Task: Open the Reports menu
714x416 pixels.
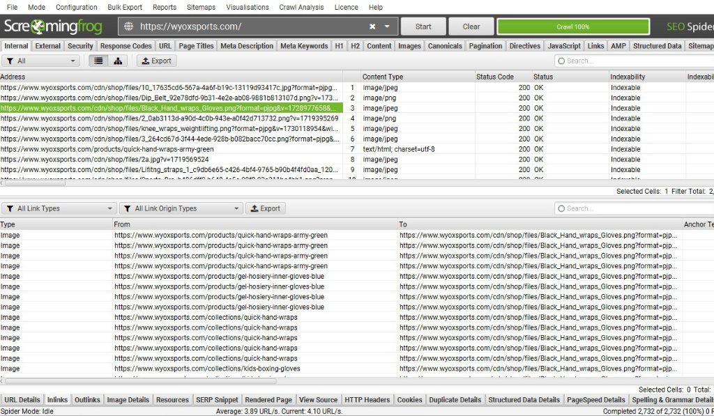Action: click(x=165, y=7)
